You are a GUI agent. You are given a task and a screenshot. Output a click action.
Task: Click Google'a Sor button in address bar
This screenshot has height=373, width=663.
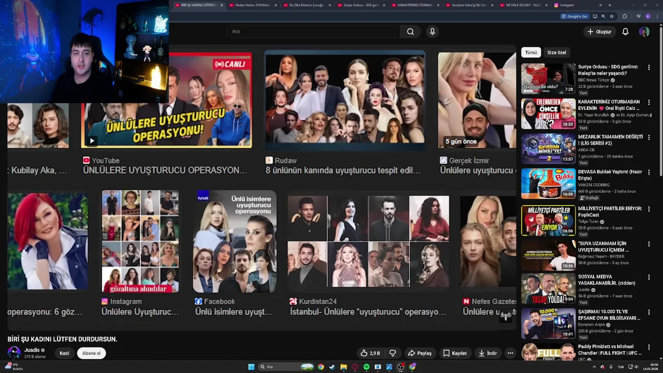coord(574,17)
